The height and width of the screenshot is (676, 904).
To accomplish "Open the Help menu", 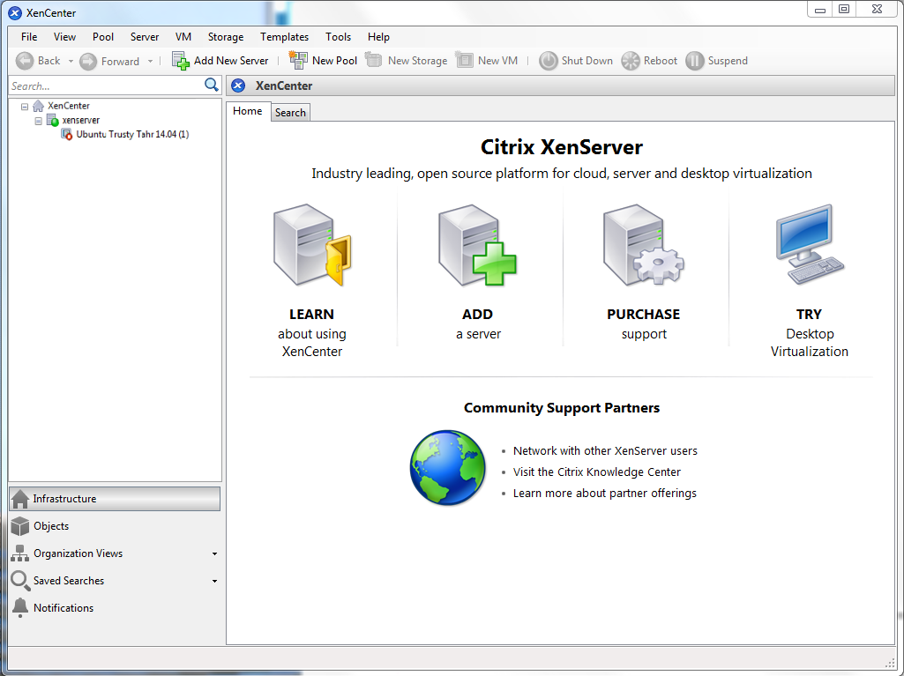I will point(378,37).
